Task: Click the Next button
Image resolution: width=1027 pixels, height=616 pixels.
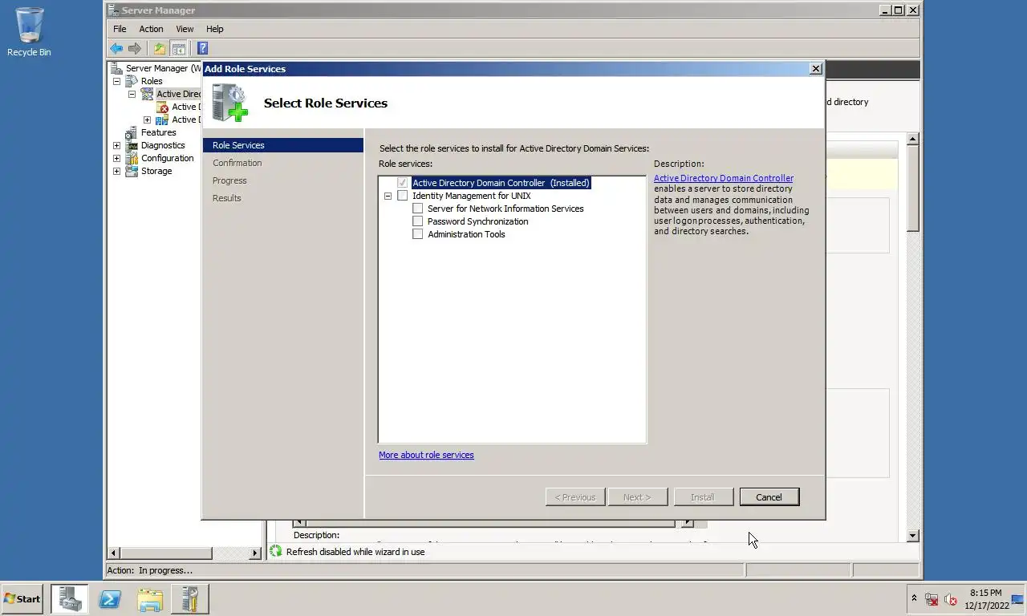Action: (x=637, y=497)
